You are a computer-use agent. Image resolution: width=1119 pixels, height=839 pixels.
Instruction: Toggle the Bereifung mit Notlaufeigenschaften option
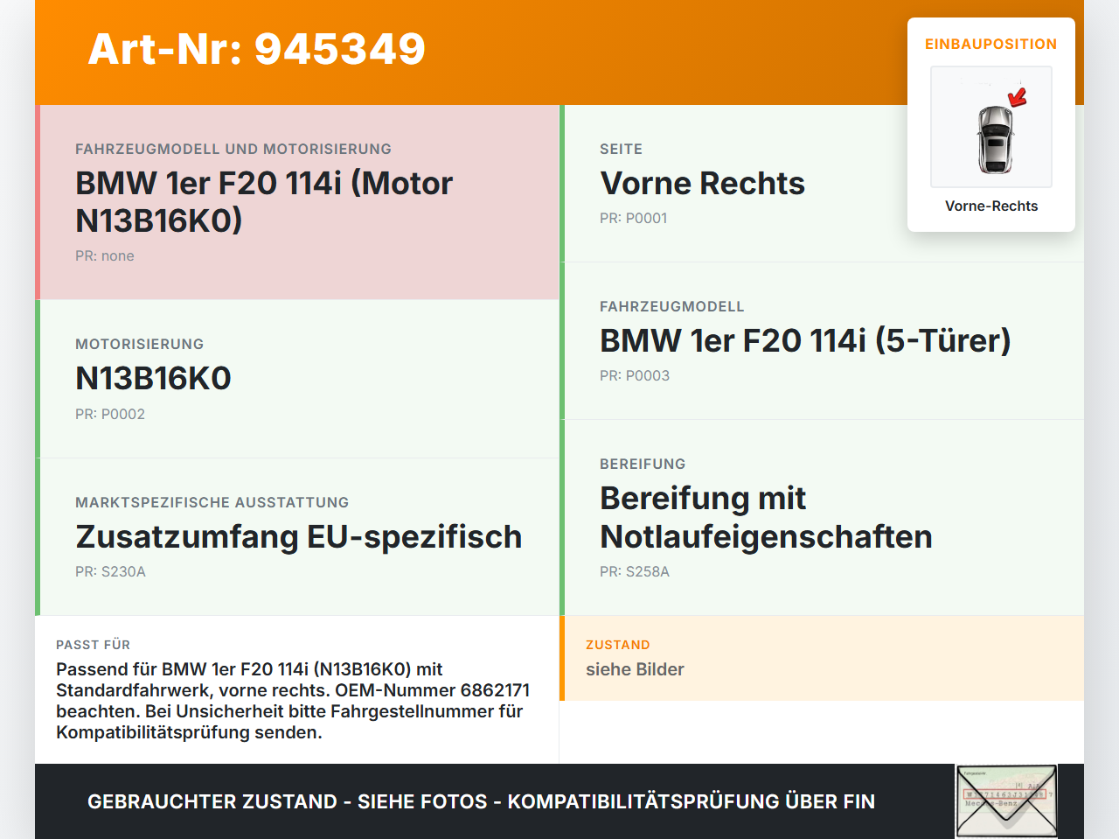click(x=766, y=517)
